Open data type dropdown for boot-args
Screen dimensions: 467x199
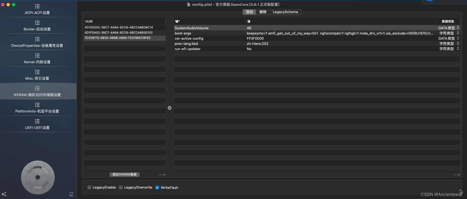[x=458, y=33]
